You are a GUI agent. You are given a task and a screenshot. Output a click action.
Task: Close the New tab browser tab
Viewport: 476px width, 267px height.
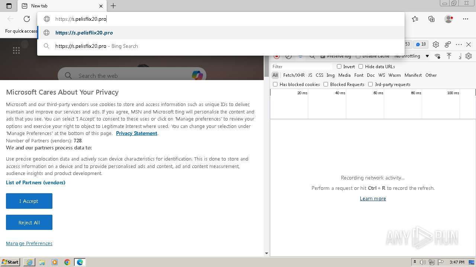(101, 6)
